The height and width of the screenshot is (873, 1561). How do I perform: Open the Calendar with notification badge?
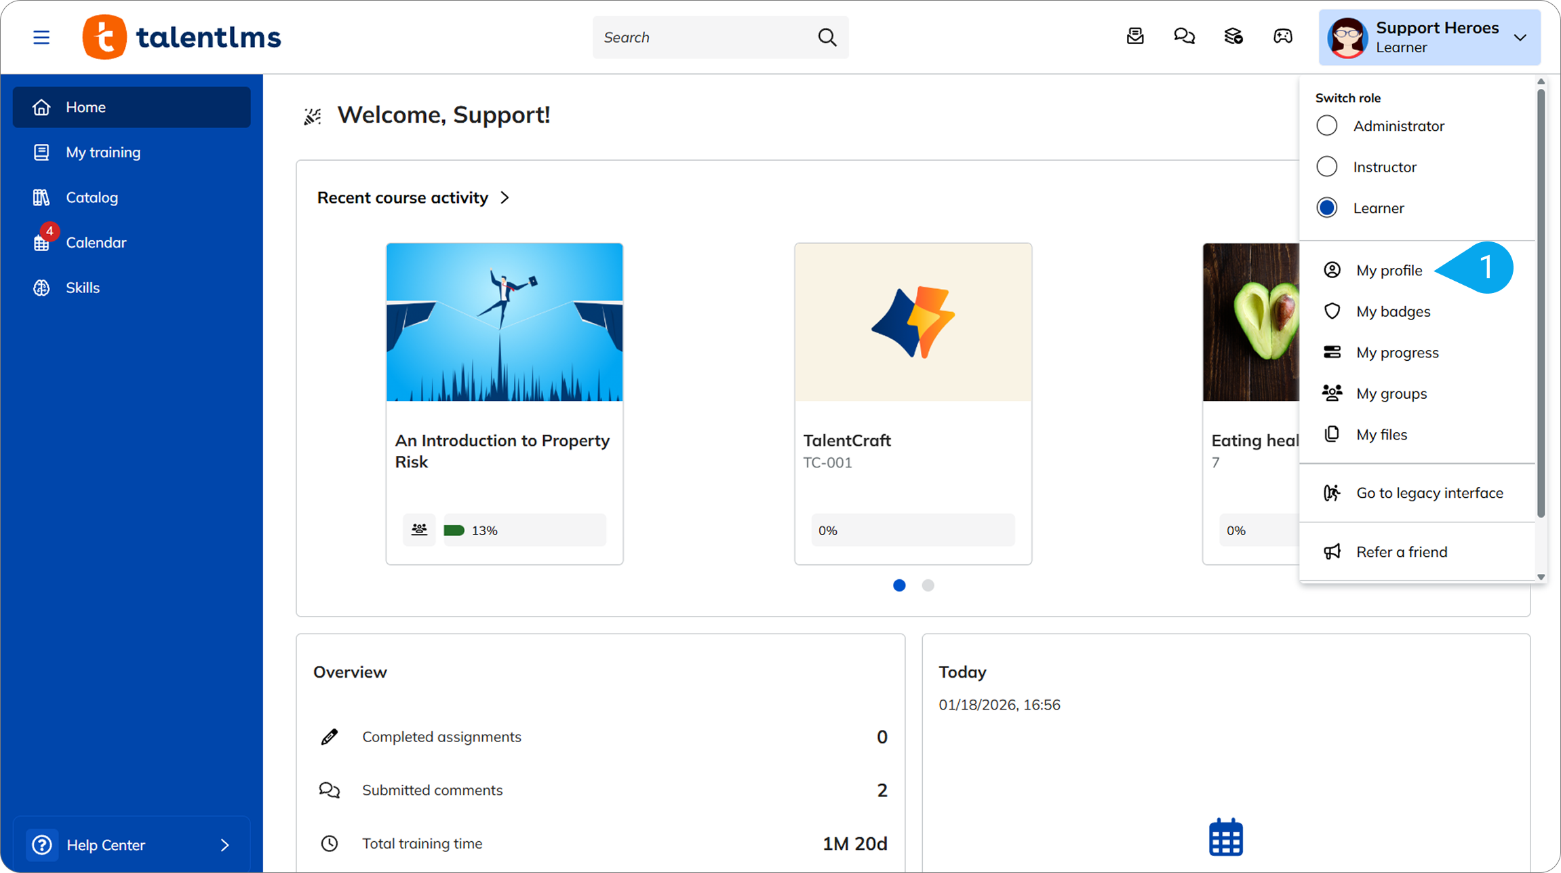pyautogui.click(x=96, y=243)
